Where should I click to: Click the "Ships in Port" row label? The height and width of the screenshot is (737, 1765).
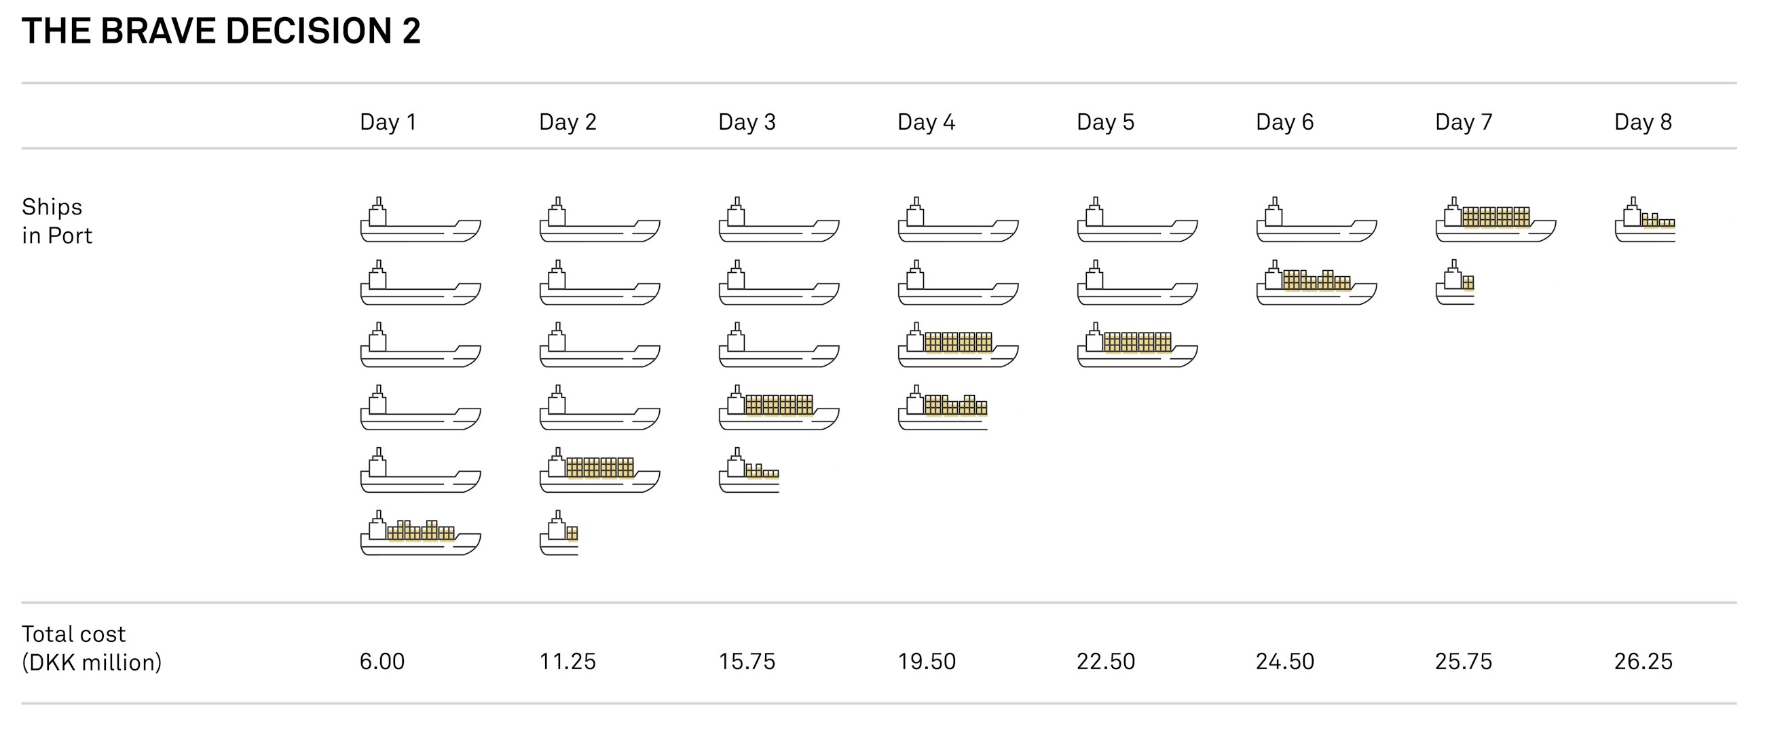pos(56,221)
